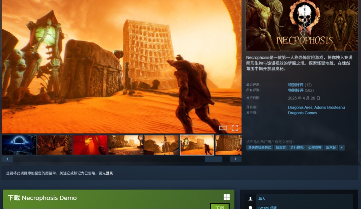Add a tag with the plus button
This screenshot has width=361, height=209.
[x=341, y=148]
